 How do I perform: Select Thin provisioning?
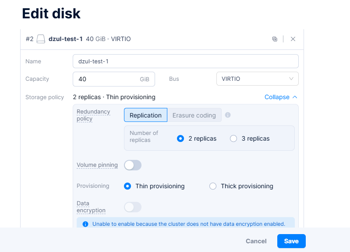pyautogui.click(x=127, y=186)
